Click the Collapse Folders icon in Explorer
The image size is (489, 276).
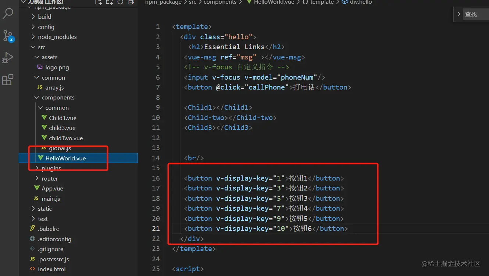pyautogui.click(x=131, y=2)
